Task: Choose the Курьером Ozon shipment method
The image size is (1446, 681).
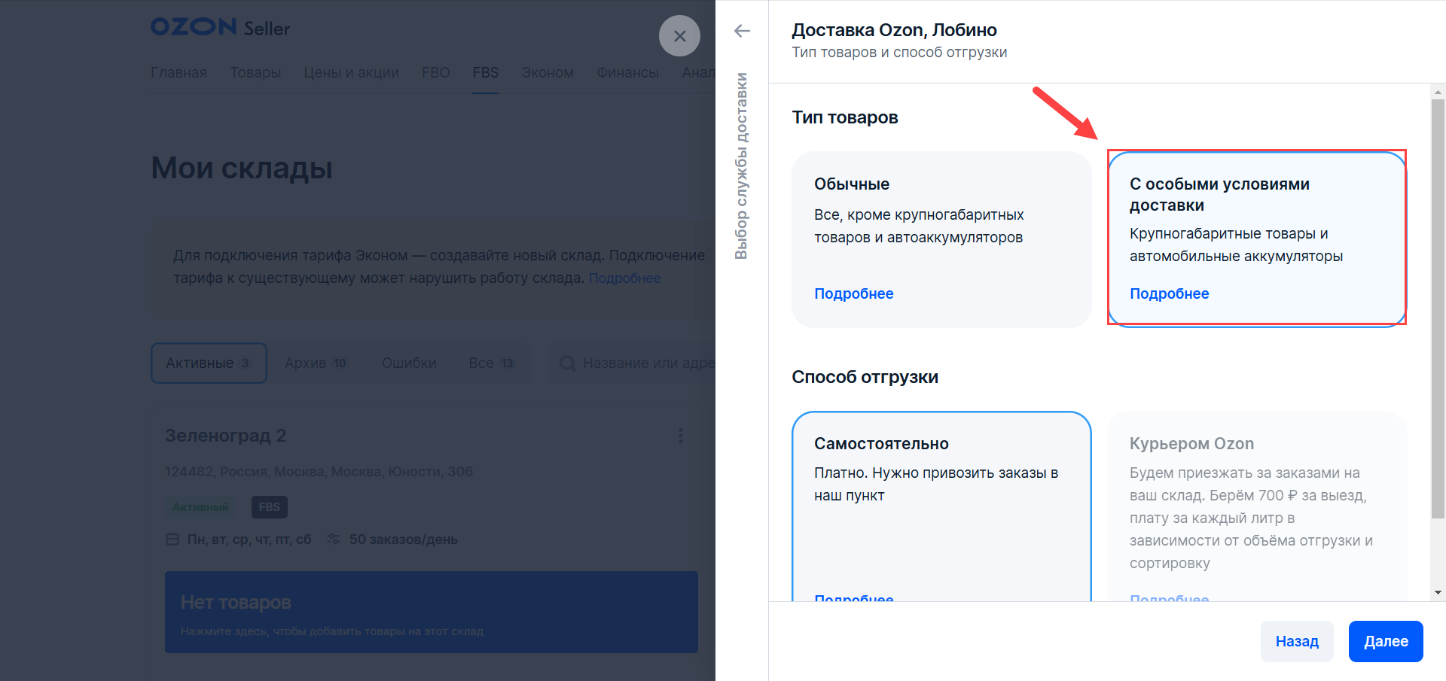Action: point(1256,506)
